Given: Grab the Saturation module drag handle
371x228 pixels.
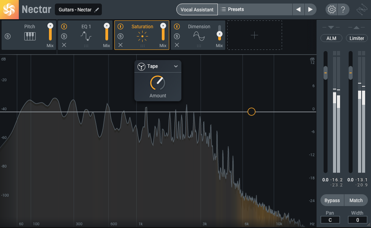Looking at the screenshot, I should (143, 46).
